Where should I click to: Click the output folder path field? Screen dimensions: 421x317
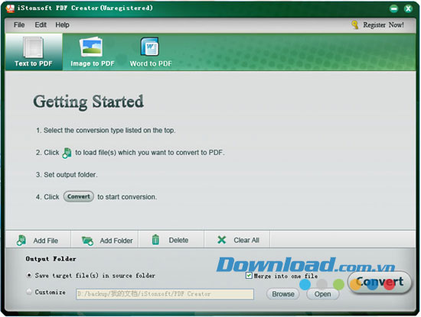[165, 294]
